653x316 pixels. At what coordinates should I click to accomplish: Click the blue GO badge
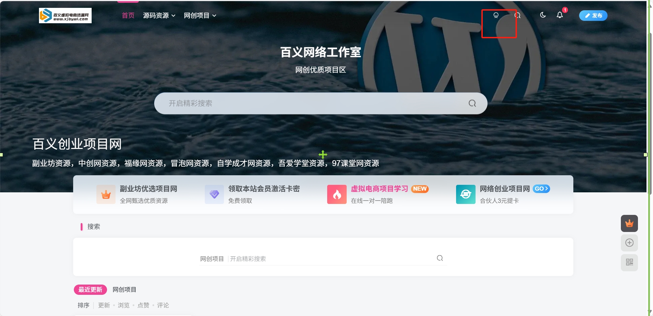click(x=541, y=189)
